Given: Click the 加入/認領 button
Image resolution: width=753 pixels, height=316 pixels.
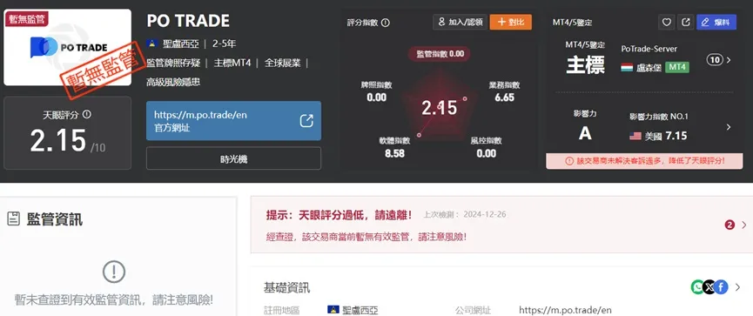Looking at the screenshot, I should (x=460, y=22).
